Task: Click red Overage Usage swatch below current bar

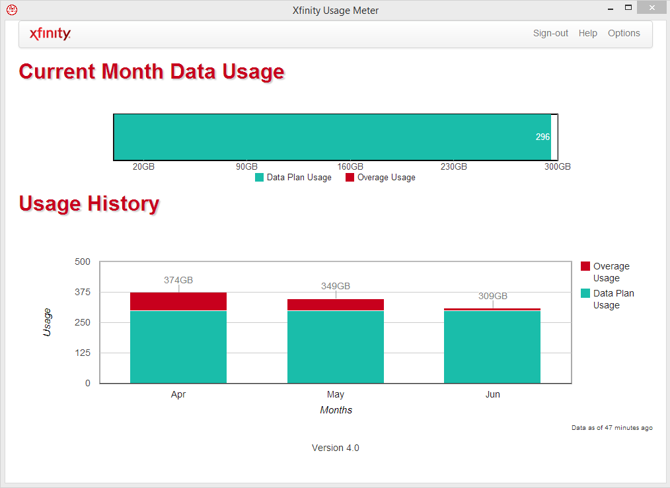Action: pyautogui.click(x=350, y=178)
